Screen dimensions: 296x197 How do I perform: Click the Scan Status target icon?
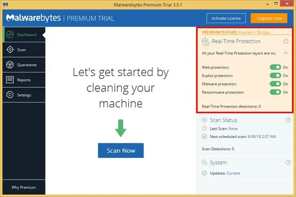[x=204, y=120]
